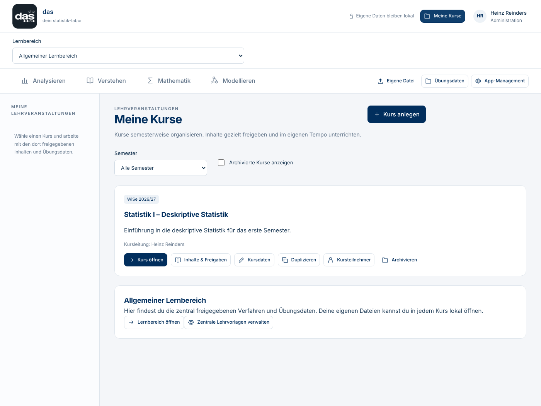Open the Verstehen tab
The image size is (541, 406).
tap(106, 81)
